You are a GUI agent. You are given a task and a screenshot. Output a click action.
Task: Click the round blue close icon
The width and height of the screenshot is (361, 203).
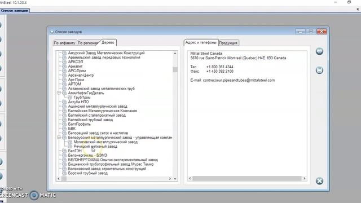tap(319, 181)
